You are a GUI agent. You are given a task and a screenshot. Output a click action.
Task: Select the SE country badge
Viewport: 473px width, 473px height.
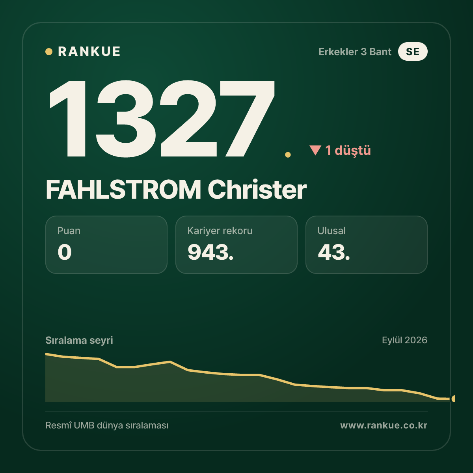(413, 52)
